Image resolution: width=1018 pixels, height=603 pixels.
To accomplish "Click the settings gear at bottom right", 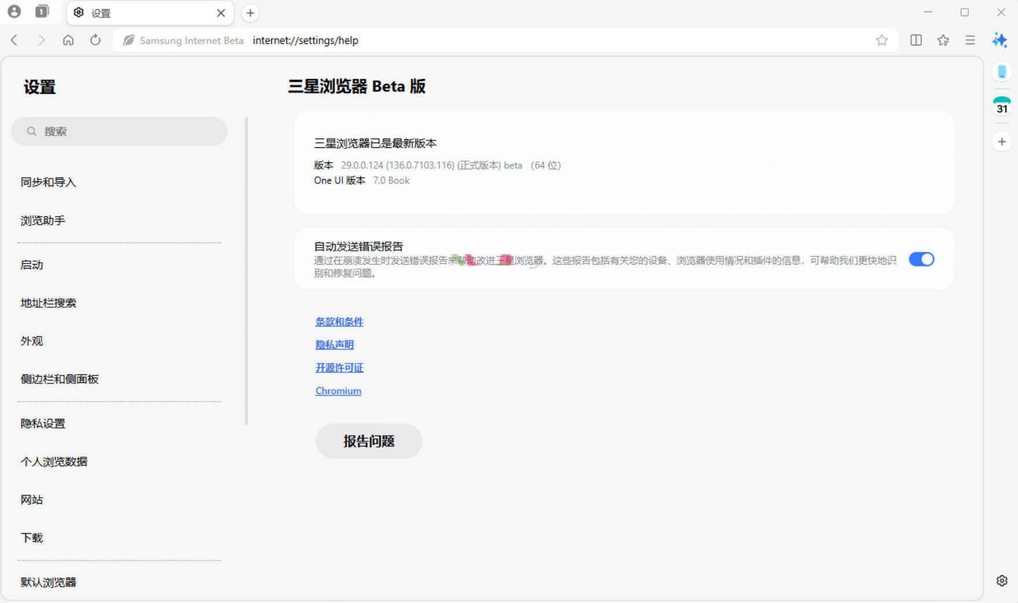I will click(x=1002, y=579).
